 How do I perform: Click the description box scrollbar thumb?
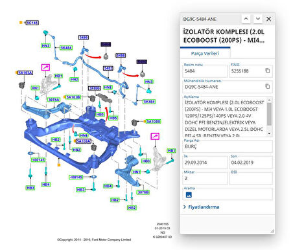point(269,114)
